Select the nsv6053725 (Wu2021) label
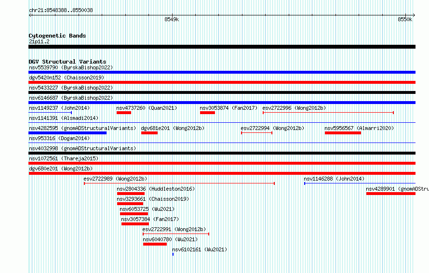 147,209
